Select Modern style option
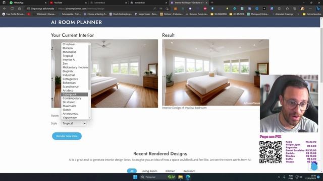Viewport: 323px width, 181px height. click(75, 48)
